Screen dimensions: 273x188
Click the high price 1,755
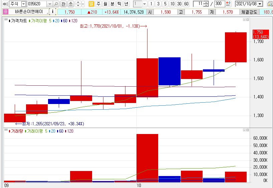197,12
